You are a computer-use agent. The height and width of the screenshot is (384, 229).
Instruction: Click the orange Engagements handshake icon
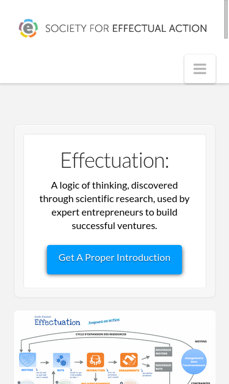coord(129,360)
